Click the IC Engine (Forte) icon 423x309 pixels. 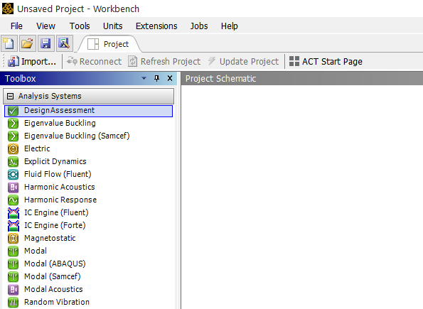tap(14, 225)
